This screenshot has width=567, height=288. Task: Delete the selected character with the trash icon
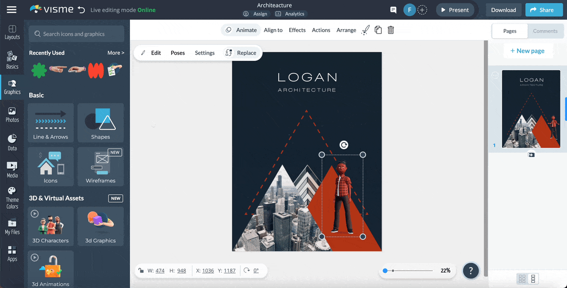[390, 30]
